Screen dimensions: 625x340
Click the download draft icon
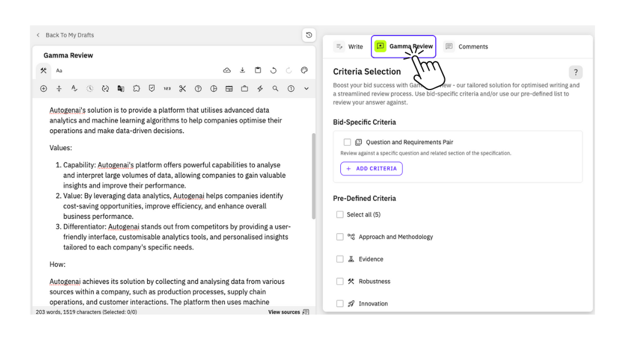[243, 70]
